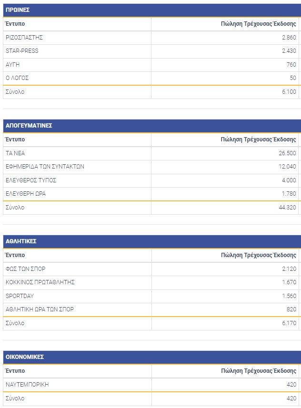This screenshot has height=408, width=301.
Task: Select the ΑΥΓΗ newspaper entry
Action: point(13,65)
